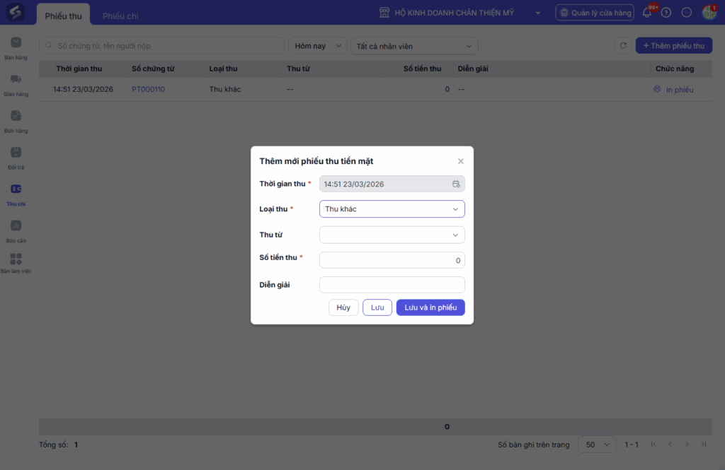Screen dimensions: 725x470
Task: Click the 14:51 23/03/2026 cell in table
Action: pos(84,89)
